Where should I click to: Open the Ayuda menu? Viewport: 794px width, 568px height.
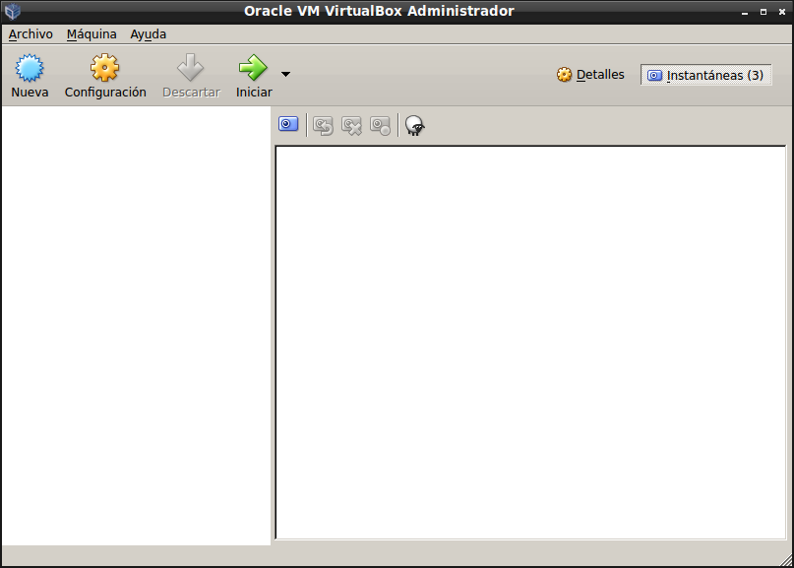coord(149,33)
